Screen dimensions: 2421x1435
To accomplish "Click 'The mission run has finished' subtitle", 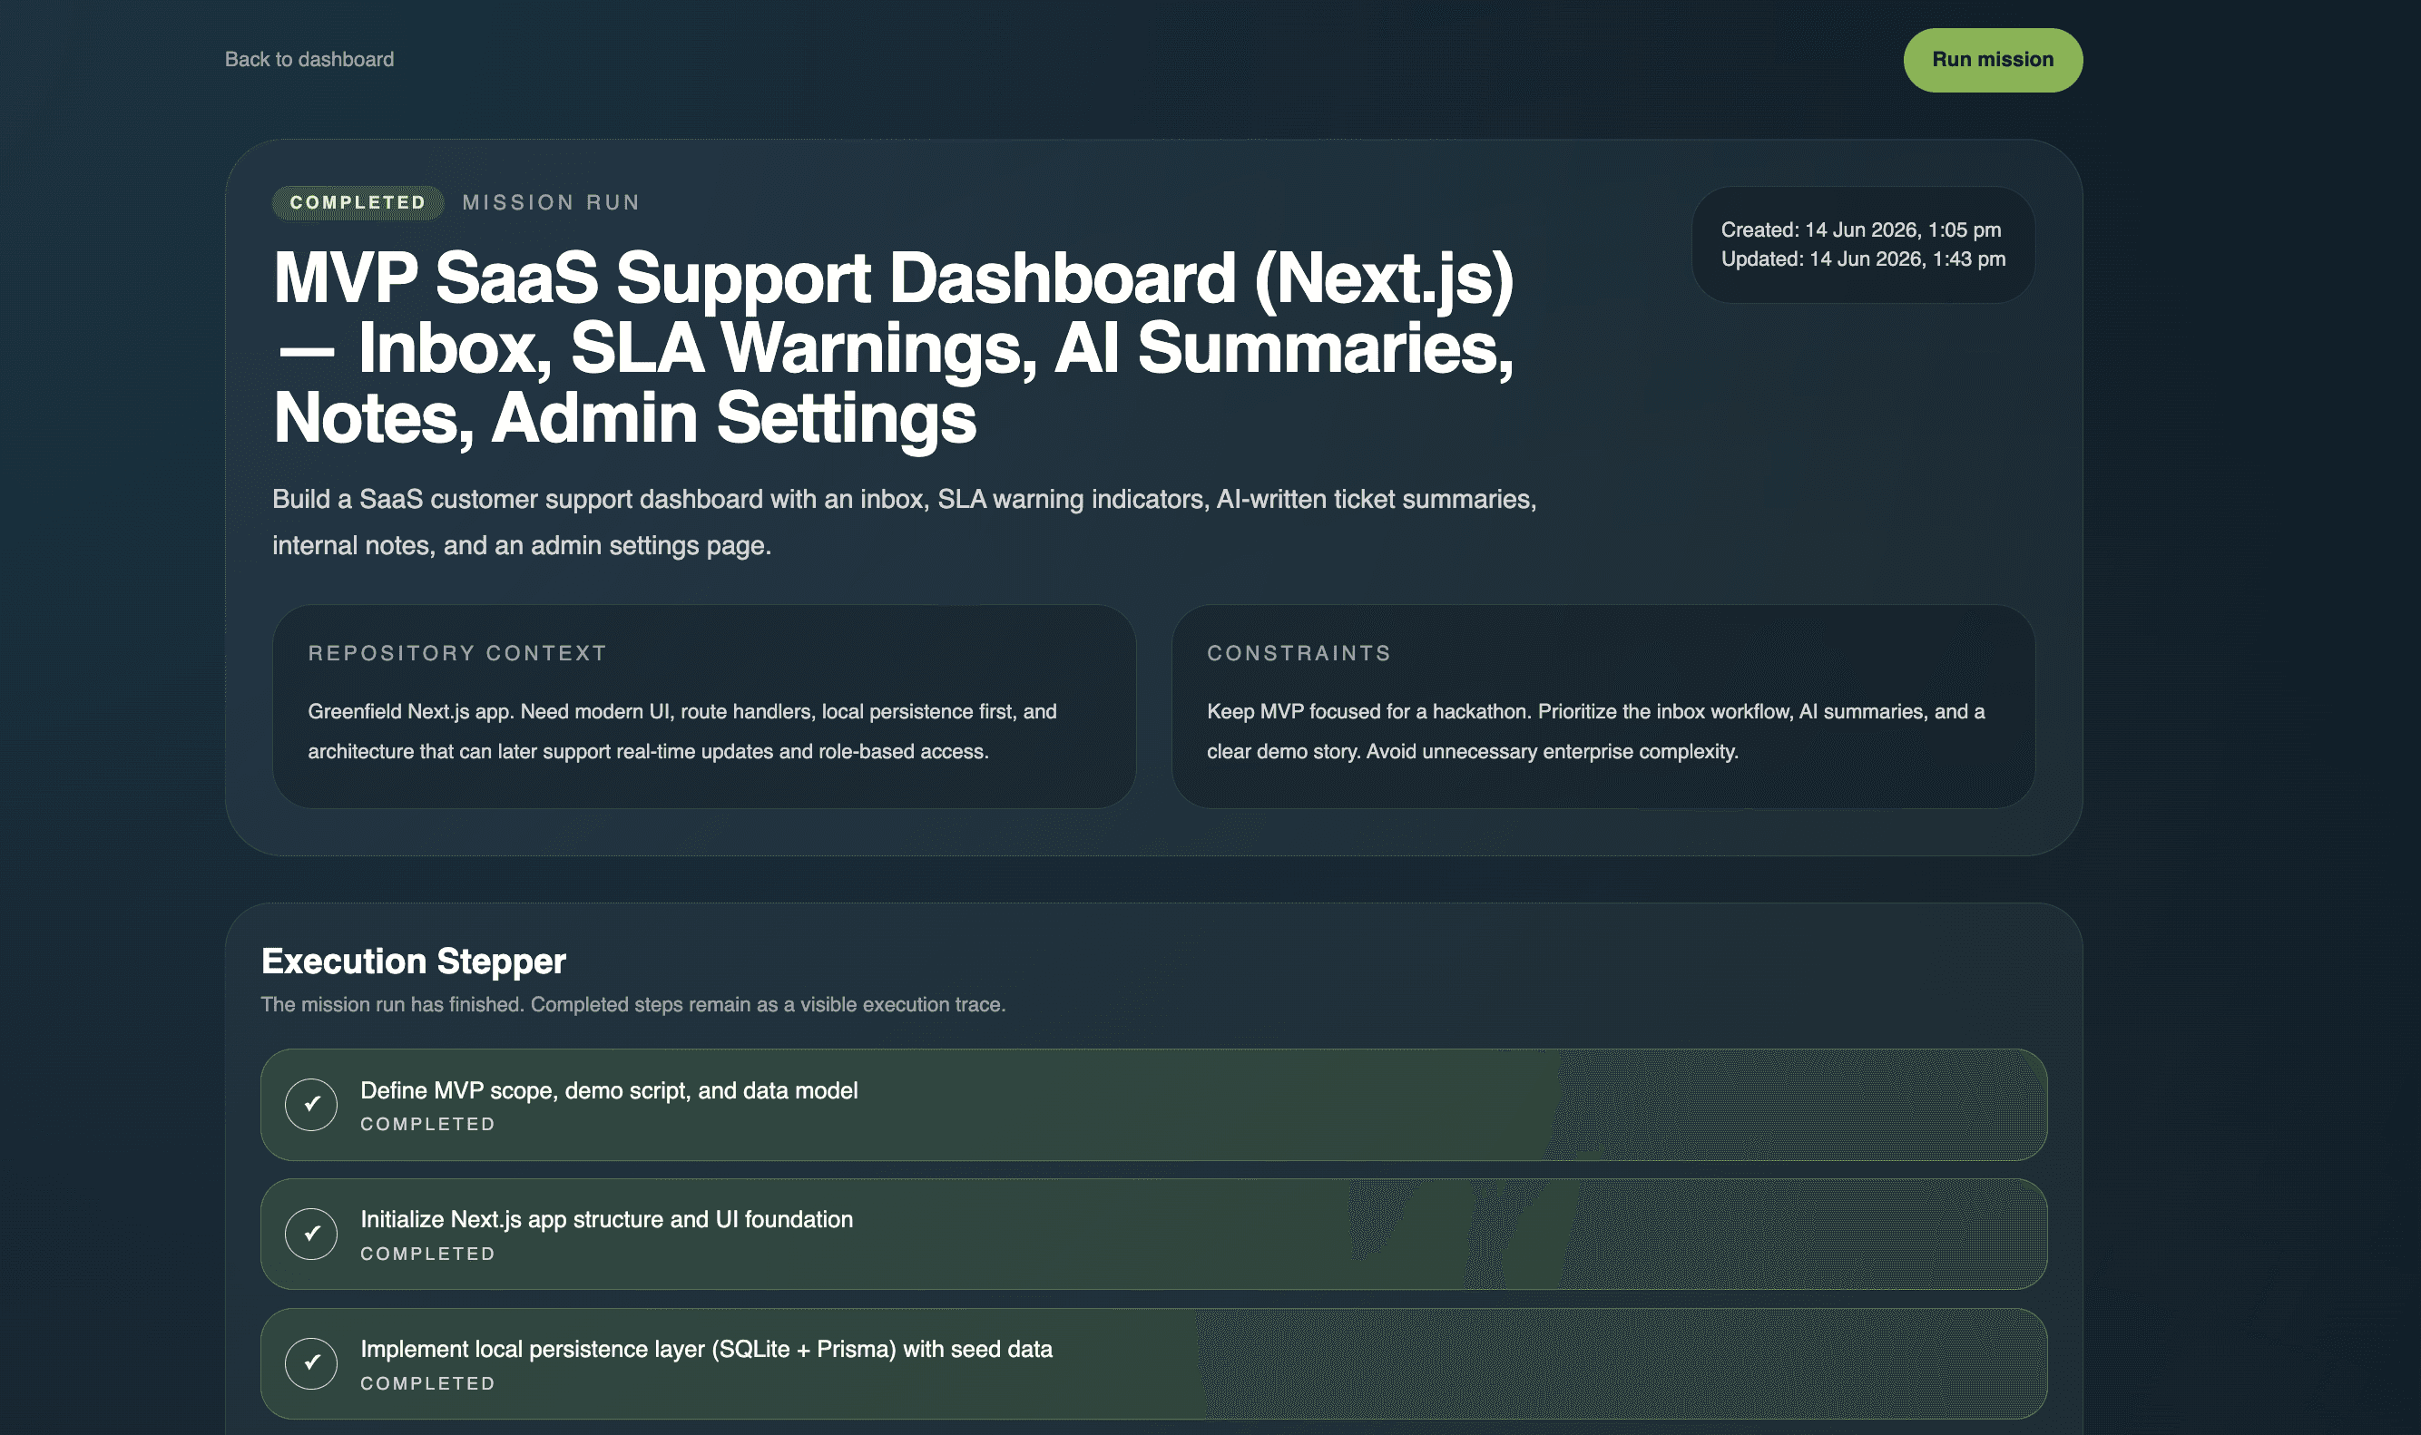I will click(632, 1004).
